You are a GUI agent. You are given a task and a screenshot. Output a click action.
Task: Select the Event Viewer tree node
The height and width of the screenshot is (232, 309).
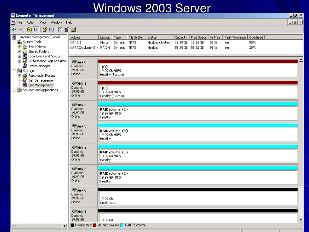coord(37,47)
